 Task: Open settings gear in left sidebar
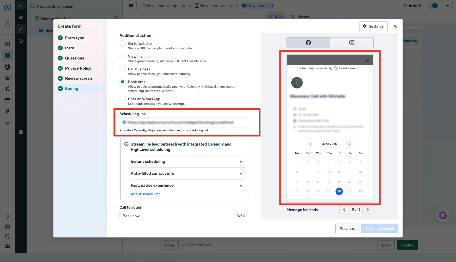tap(7, 227)
